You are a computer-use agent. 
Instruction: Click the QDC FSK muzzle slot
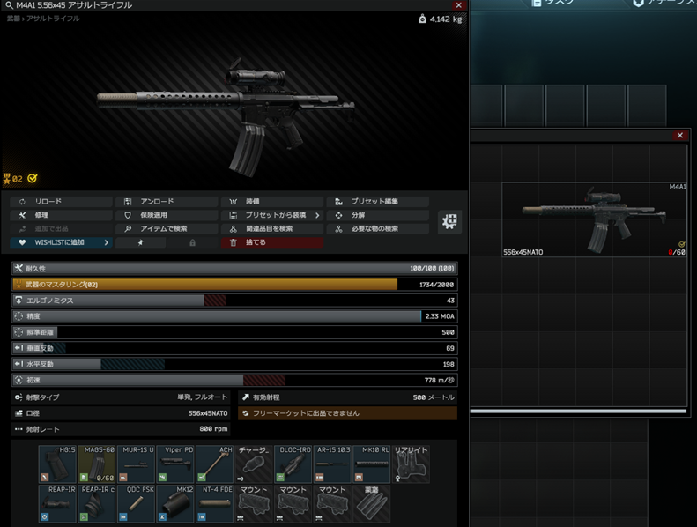(136, 502)
